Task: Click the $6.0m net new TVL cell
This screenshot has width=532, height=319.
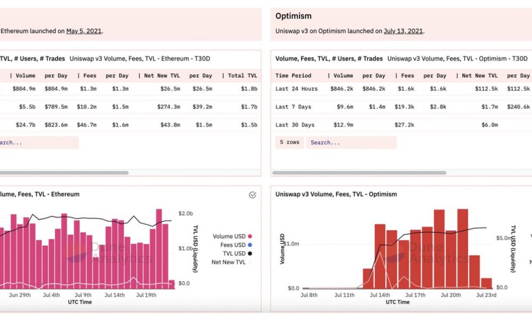Action: (x=489, y=125)
